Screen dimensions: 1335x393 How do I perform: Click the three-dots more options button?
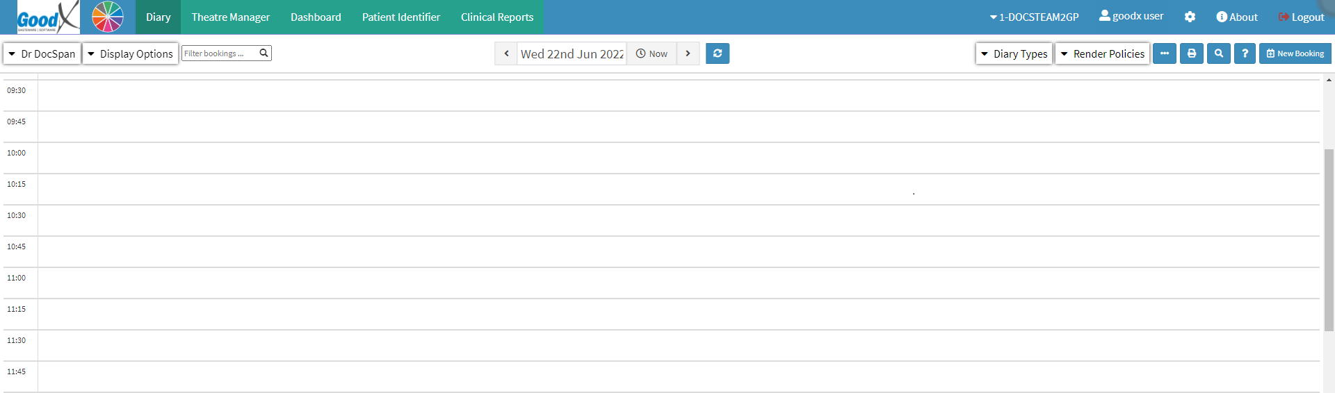coord(1165,53)
